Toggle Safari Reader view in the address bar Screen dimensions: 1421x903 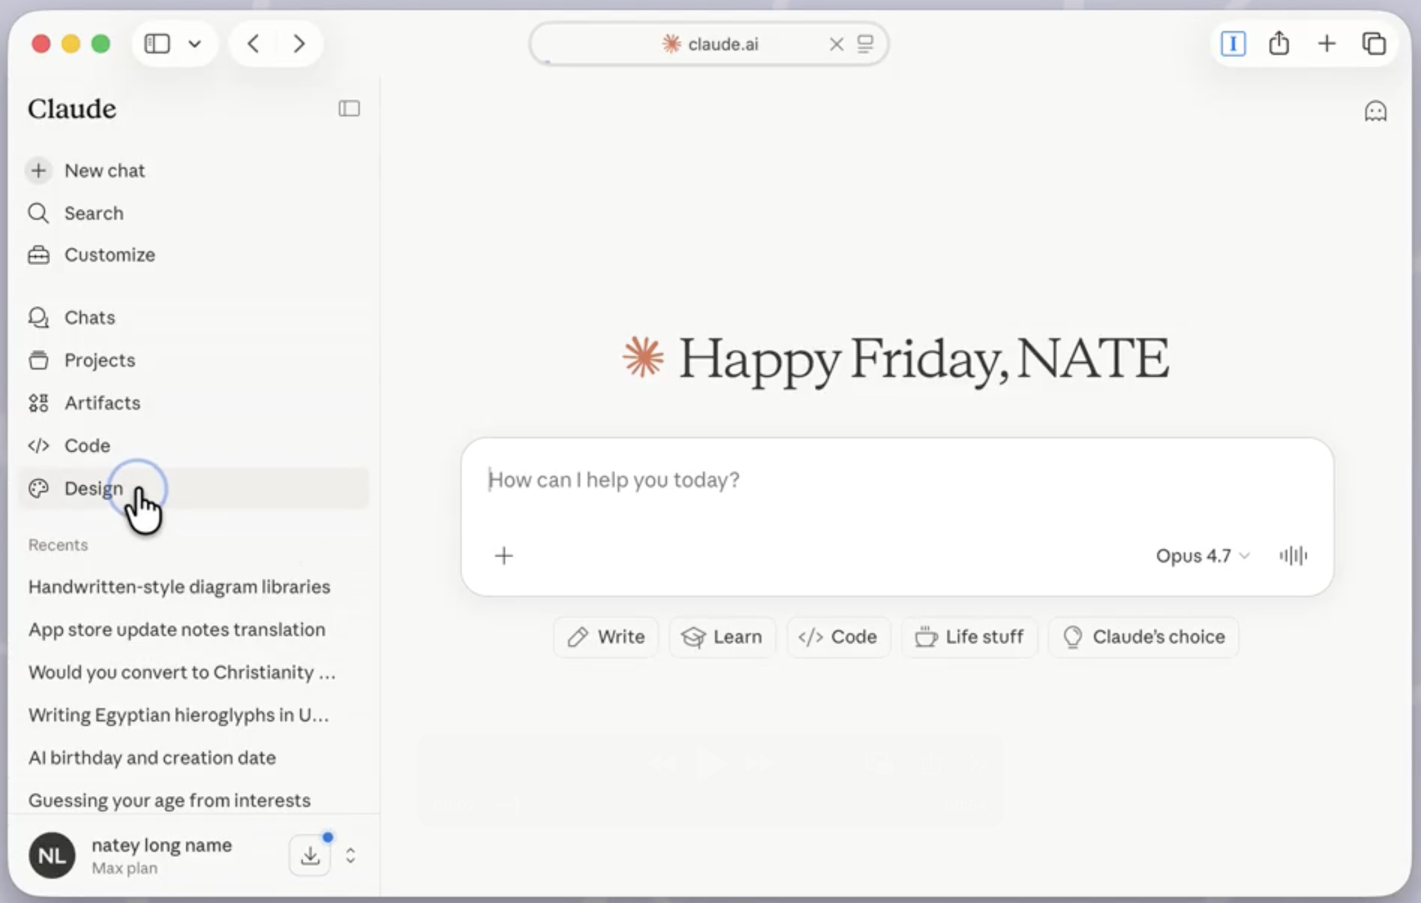[x=866, y=44]
